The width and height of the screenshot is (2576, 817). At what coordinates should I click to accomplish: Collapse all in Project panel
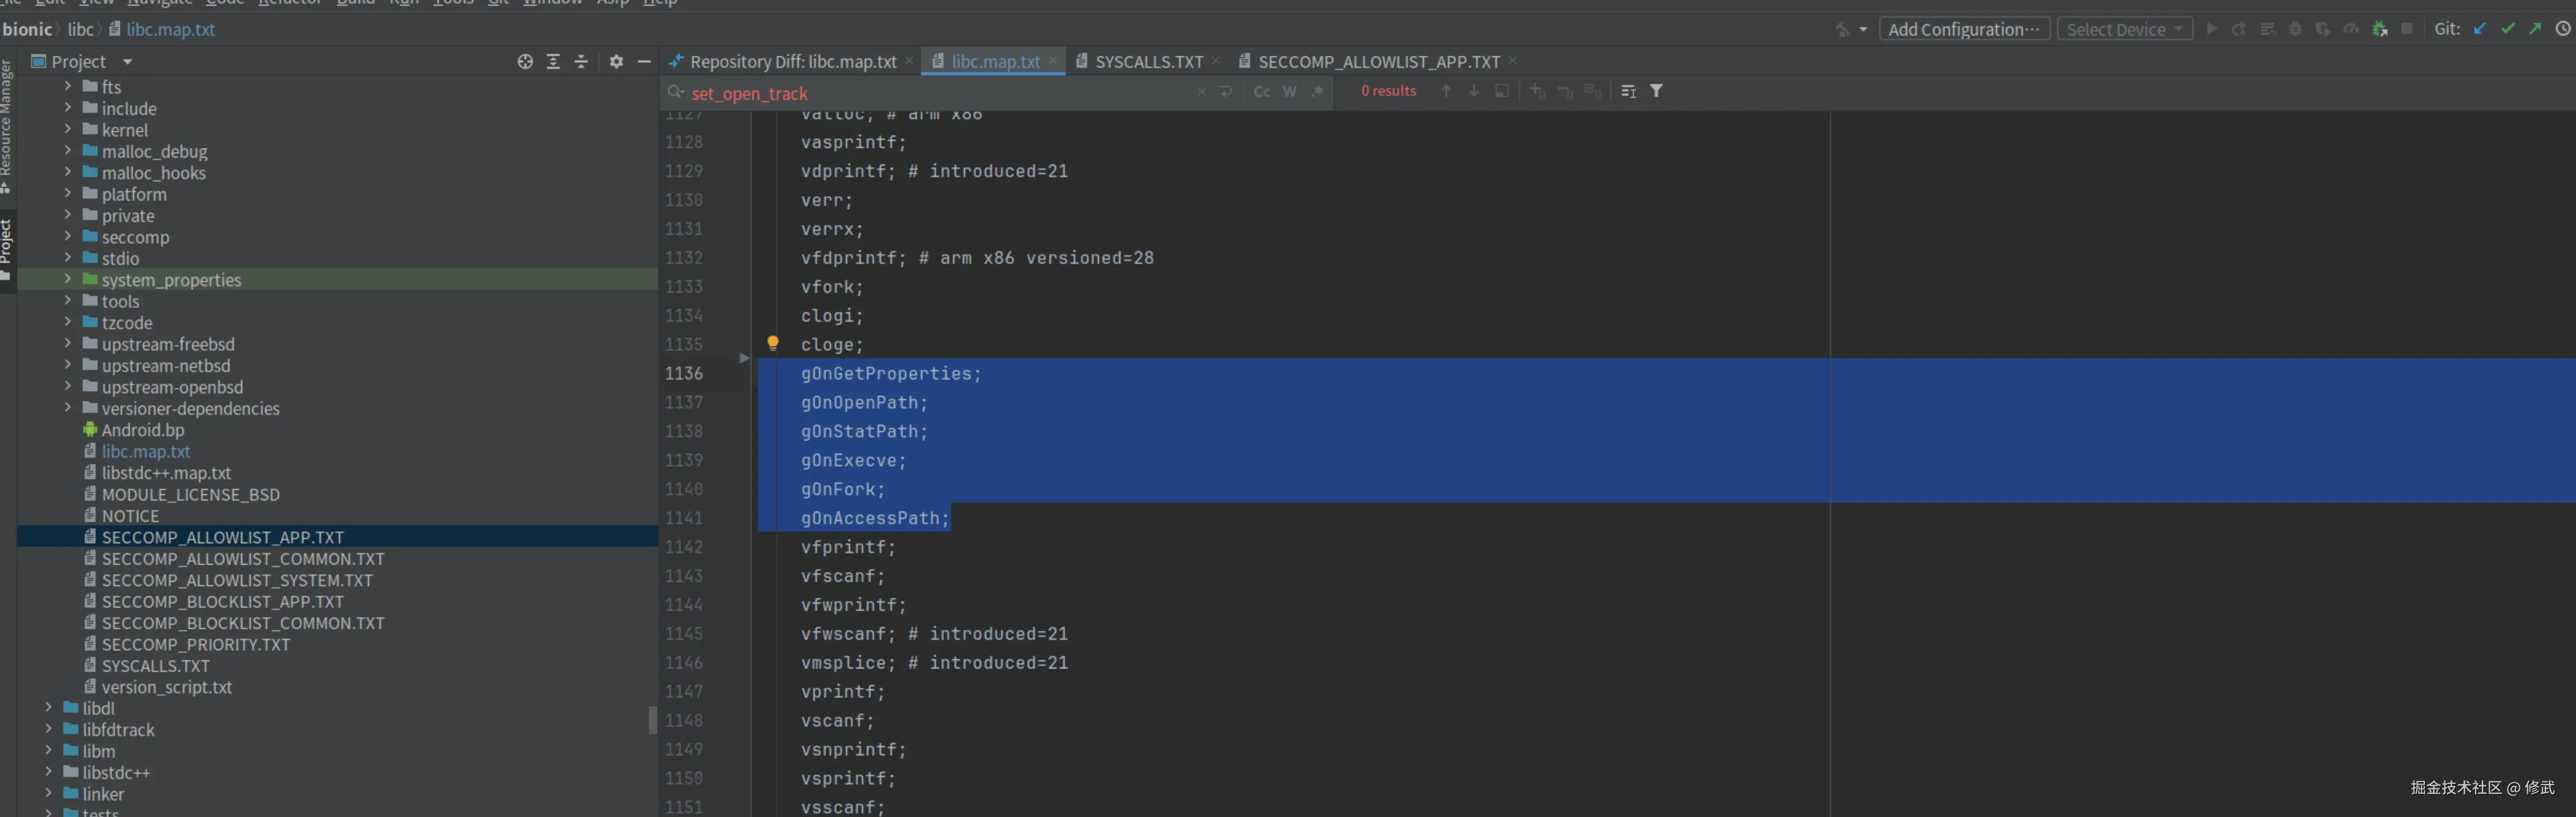(x=581, y=62)
